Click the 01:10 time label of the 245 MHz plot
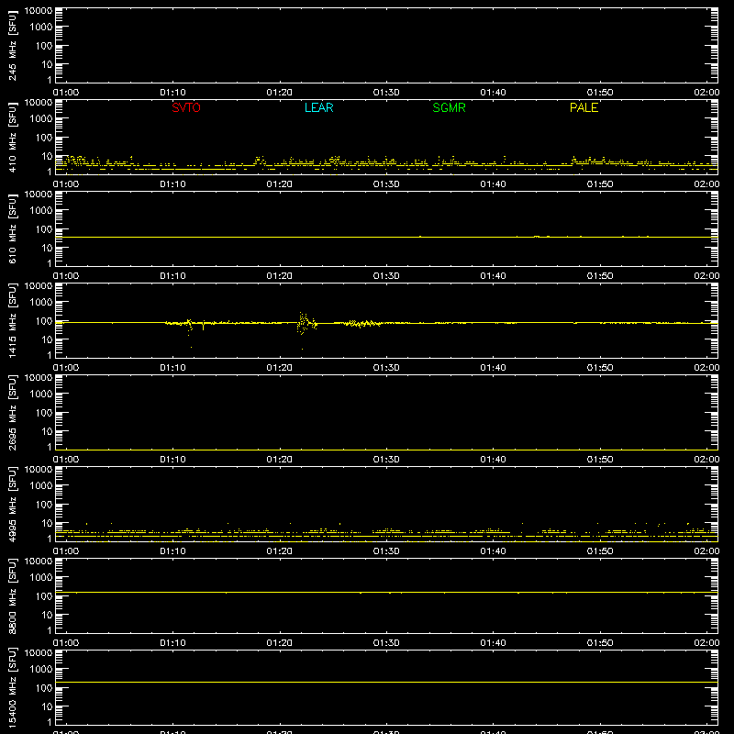 tap(172, 93)
